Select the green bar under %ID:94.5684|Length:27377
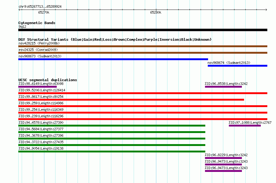 (x=112, y=132)
